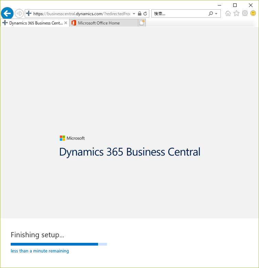Open a new browser tab
Image resolution: width=259 pixels, height=268 pixels.
pyautogui.click(x=142, y=23)
